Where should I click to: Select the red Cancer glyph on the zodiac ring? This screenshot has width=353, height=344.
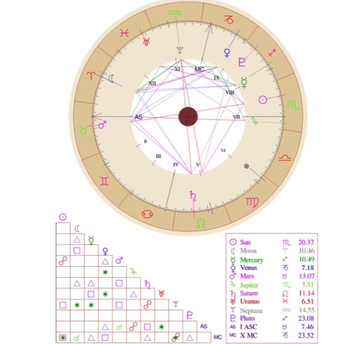click(148, 214)
